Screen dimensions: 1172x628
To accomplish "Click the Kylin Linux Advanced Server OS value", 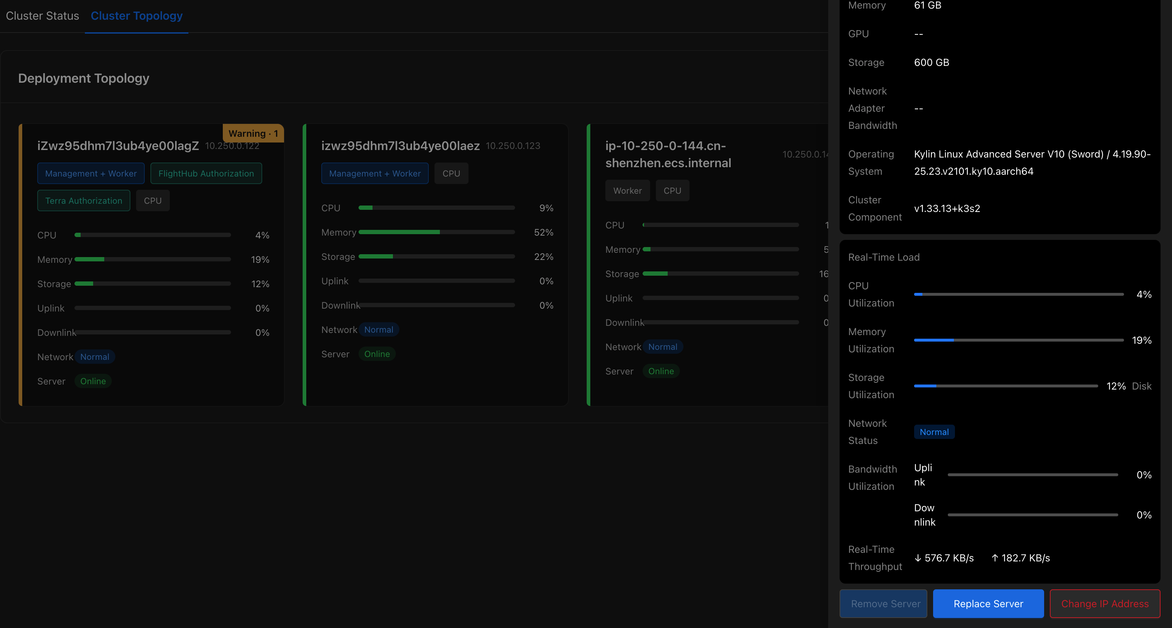I will [1032, 163].
